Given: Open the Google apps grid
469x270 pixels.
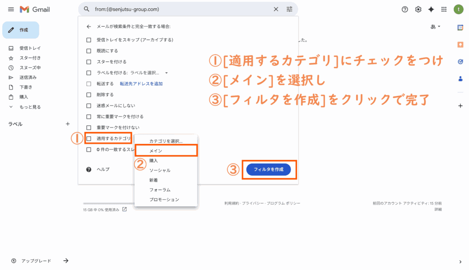Looking at the screenshot, I should pyautogui.click(x=444, y=10).
